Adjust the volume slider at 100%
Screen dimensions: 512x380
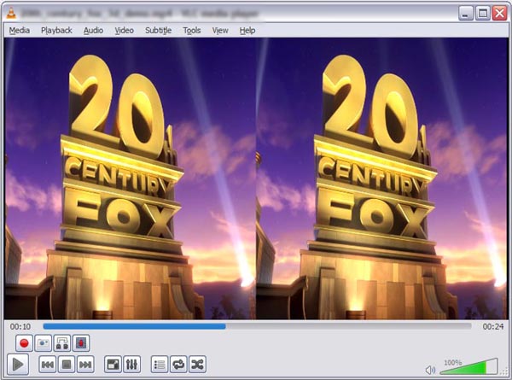pos(468,366)
